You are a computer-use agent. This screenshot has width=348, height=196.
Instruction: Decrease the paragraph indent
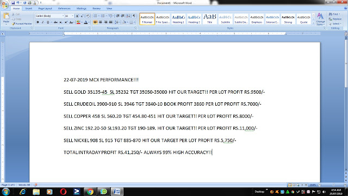[x=117, y=16]
